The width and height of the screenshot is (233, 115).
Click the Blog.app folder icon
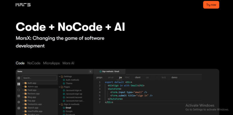(25, 97)
